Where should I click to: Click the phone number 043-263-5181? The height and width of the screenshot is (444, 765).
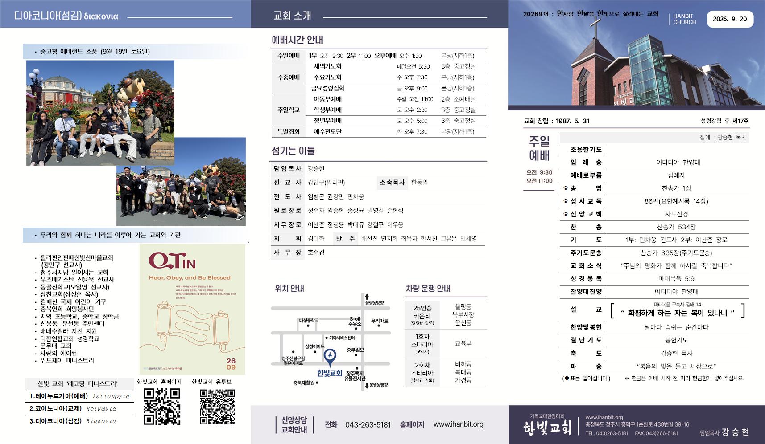(368, 425)
